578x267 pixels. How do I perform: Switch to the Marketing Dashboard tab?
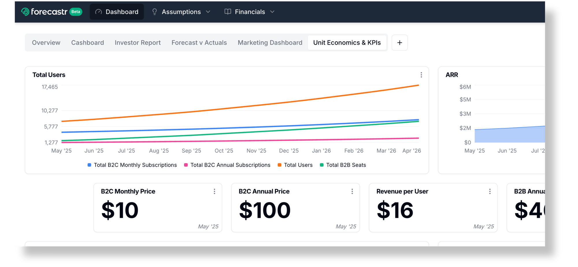coord(270,42)
